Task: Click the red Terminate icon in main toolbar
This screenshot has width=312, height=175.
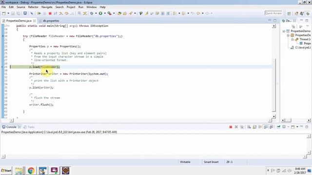Action: pyautogui.click(x=50, y=13)
